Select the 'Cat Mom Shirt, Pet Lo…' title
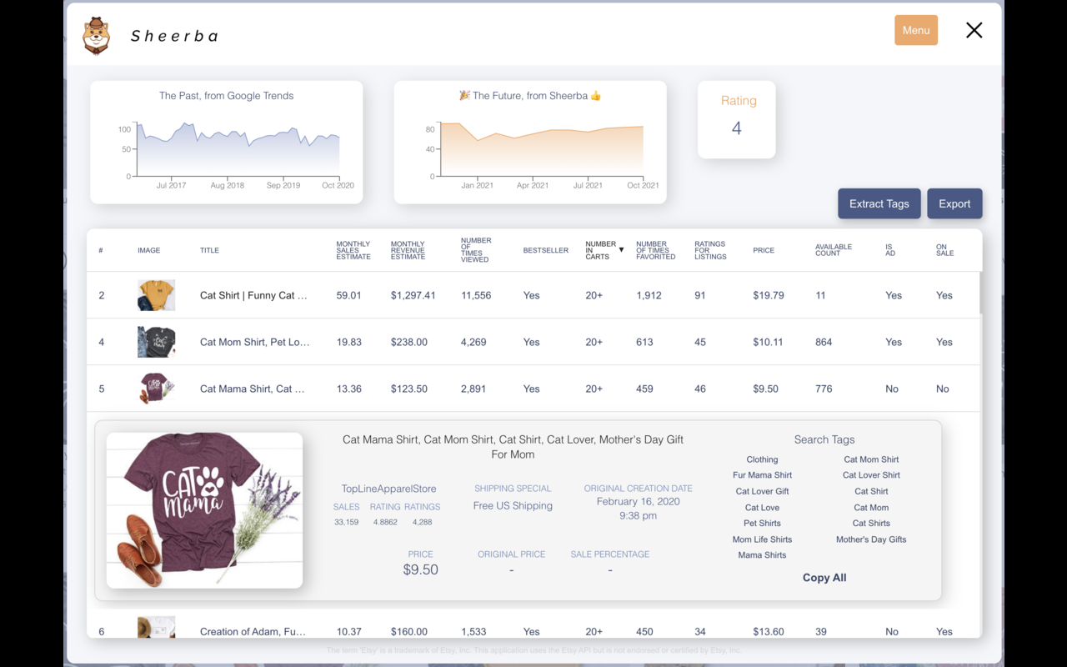Viewport: 1067px width, 667px height. tap(255, 342)
